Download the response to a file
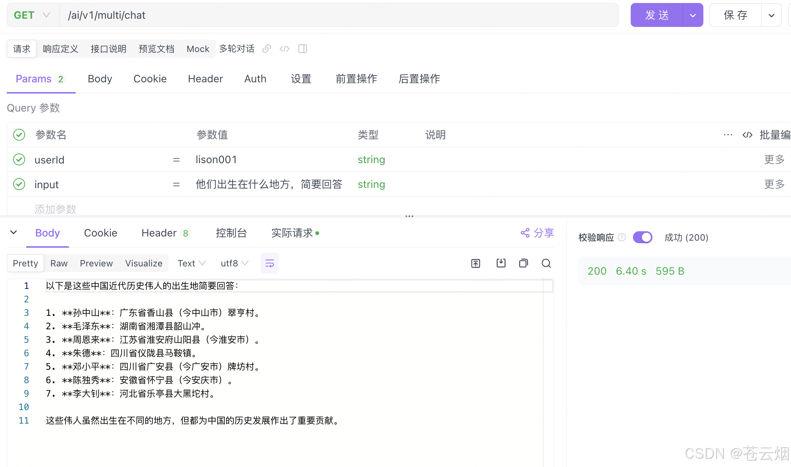Image resolution: width=791 pixels, height=467 pixels. click(501, 263)
